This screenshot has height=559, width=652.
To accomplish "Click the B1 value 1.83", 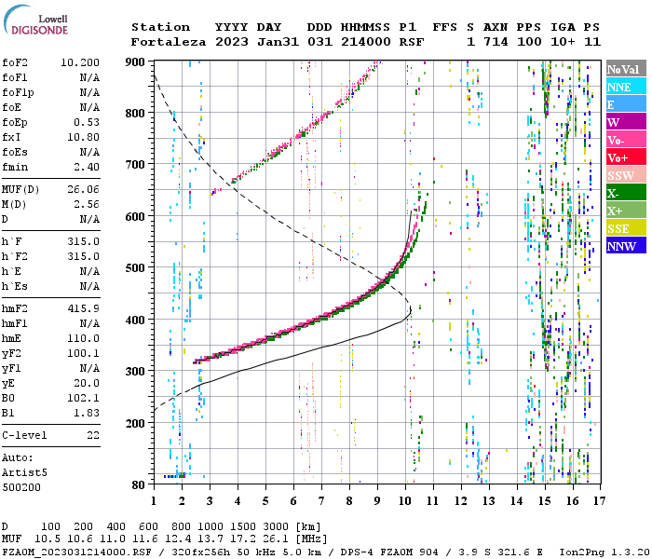I will 87,413.
